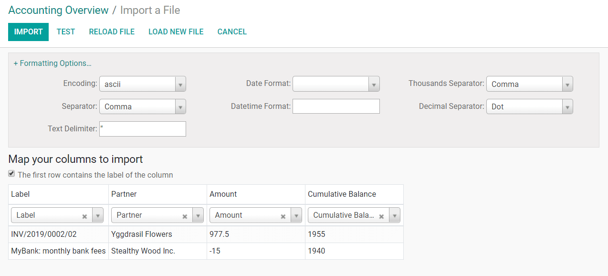Remove the Amount column mapping
Image resolution: width=608 pixels, height=276 pixels.
click(x=282, y=215)
